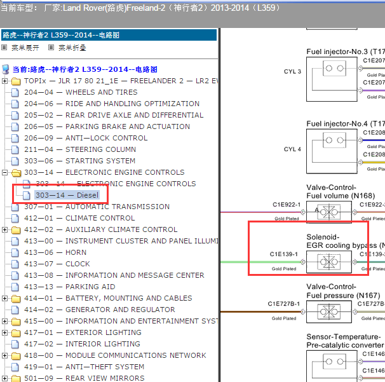Expand the 501-09 Rear View Mirrors node

pos(4,378)
